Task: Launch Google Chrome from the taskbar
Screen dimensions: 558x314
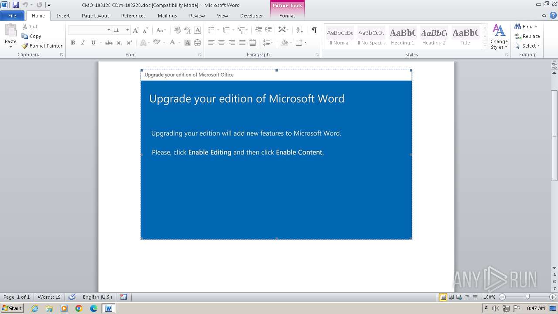Action: tap(79, 308)
